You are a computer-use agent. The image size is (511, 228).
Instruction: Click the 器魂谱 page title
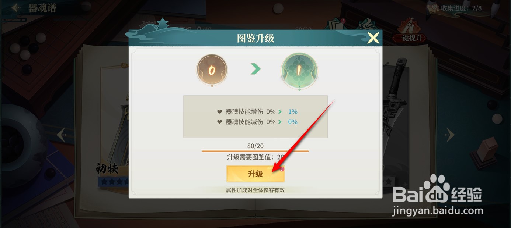[x=42, y=8]
